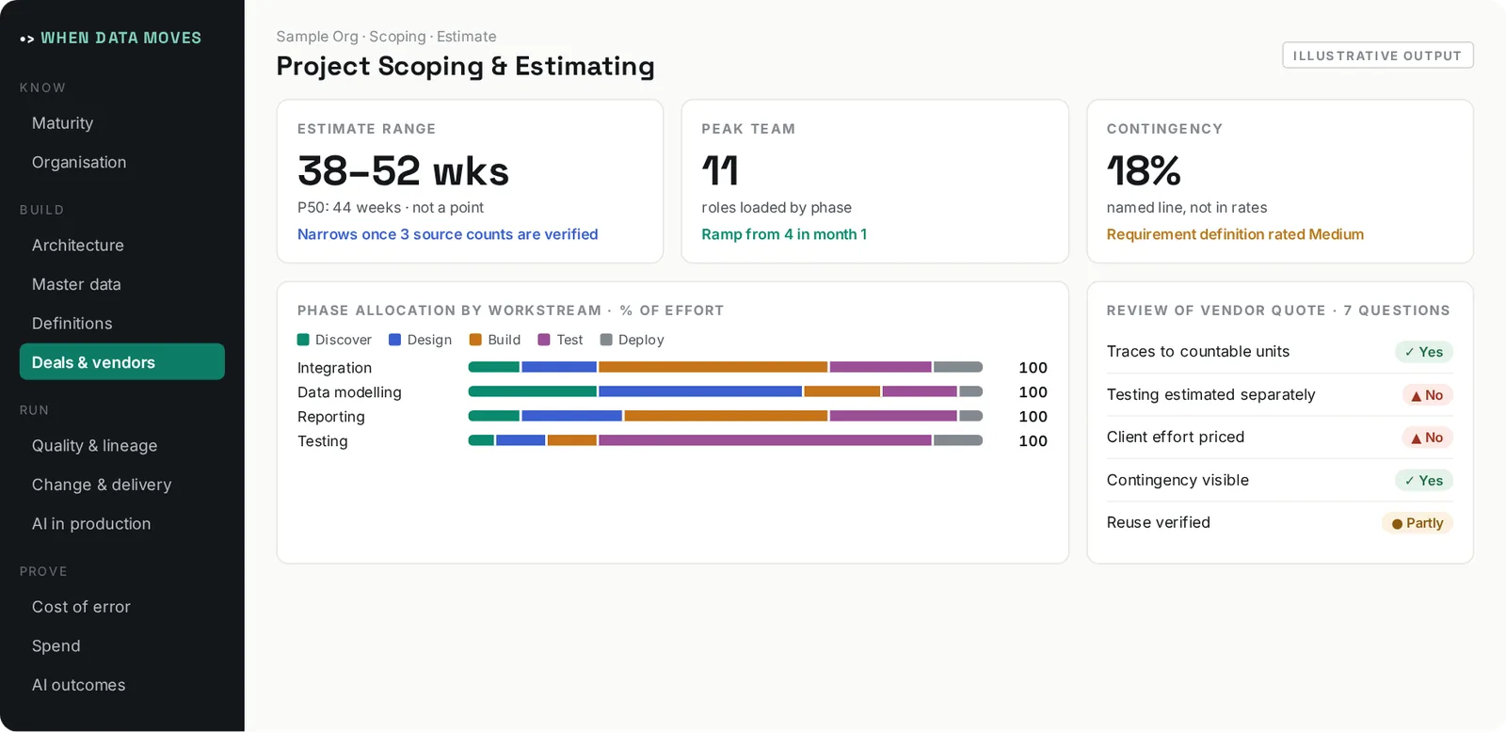Click the 'Testing' workstream row label
The image size is (1506, 732).
click(x=323, y=441)
